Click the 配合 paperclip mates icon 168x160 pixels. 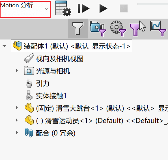click(x=29, y=133)
